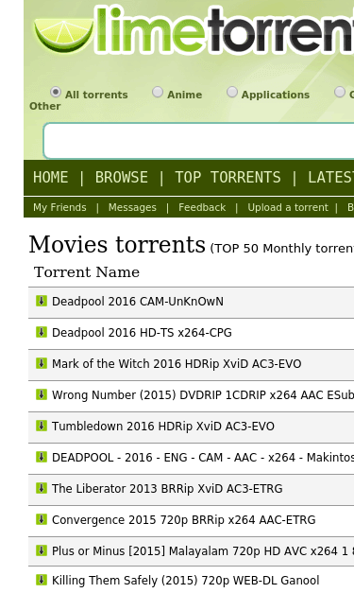Select the All torrents radio button
Screen dimensions: 354x593
56,92
